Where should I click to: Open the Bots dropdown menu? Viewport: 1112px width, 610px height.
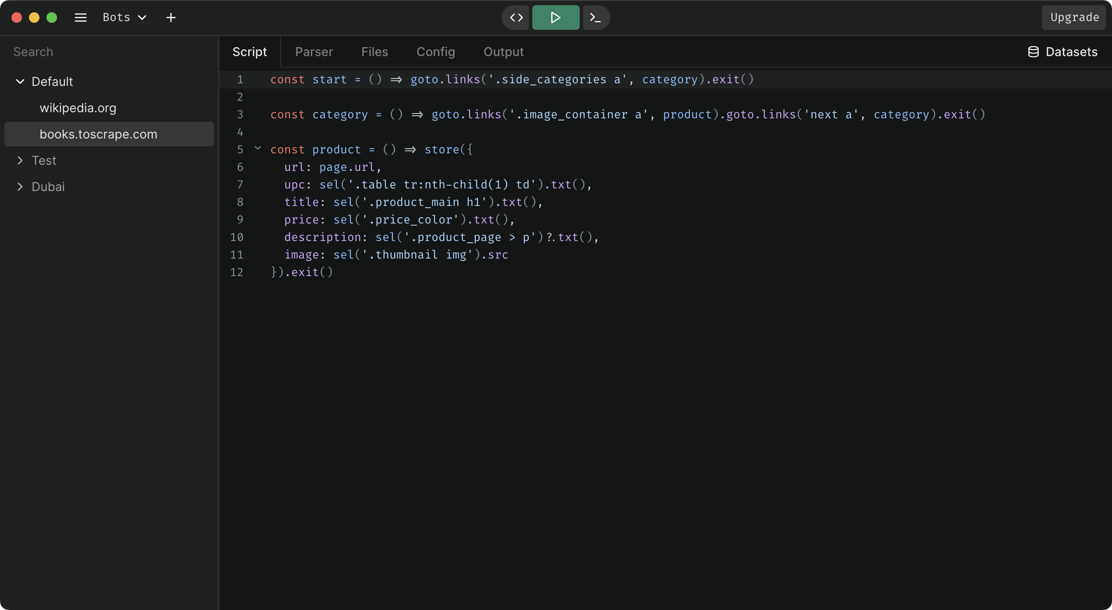coord(125,18)
